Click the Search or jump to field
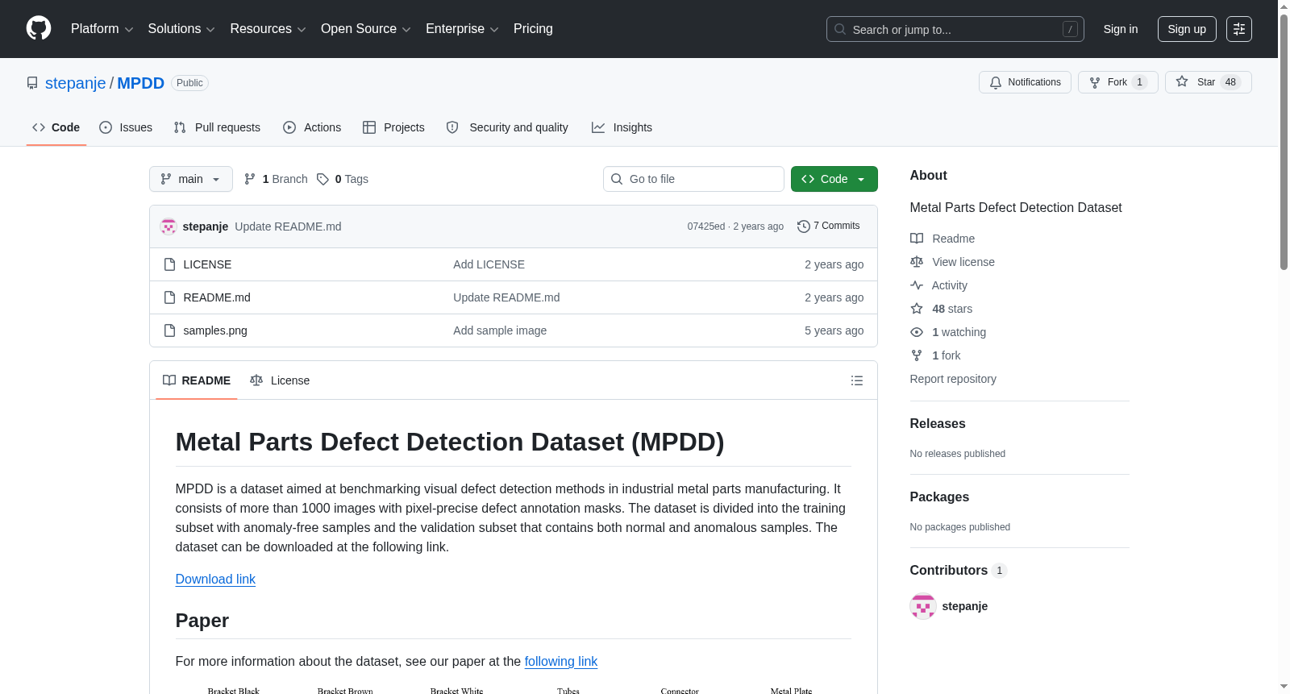Image resolution: width=1290 pixels, height=694 pixels. point(955,29)
